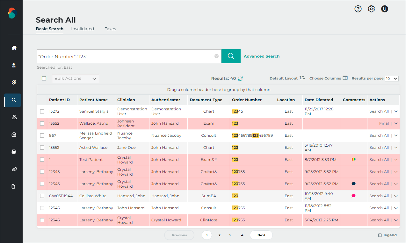
Task: Open the Bulk Actions dropdown
Action: point(76,79)
